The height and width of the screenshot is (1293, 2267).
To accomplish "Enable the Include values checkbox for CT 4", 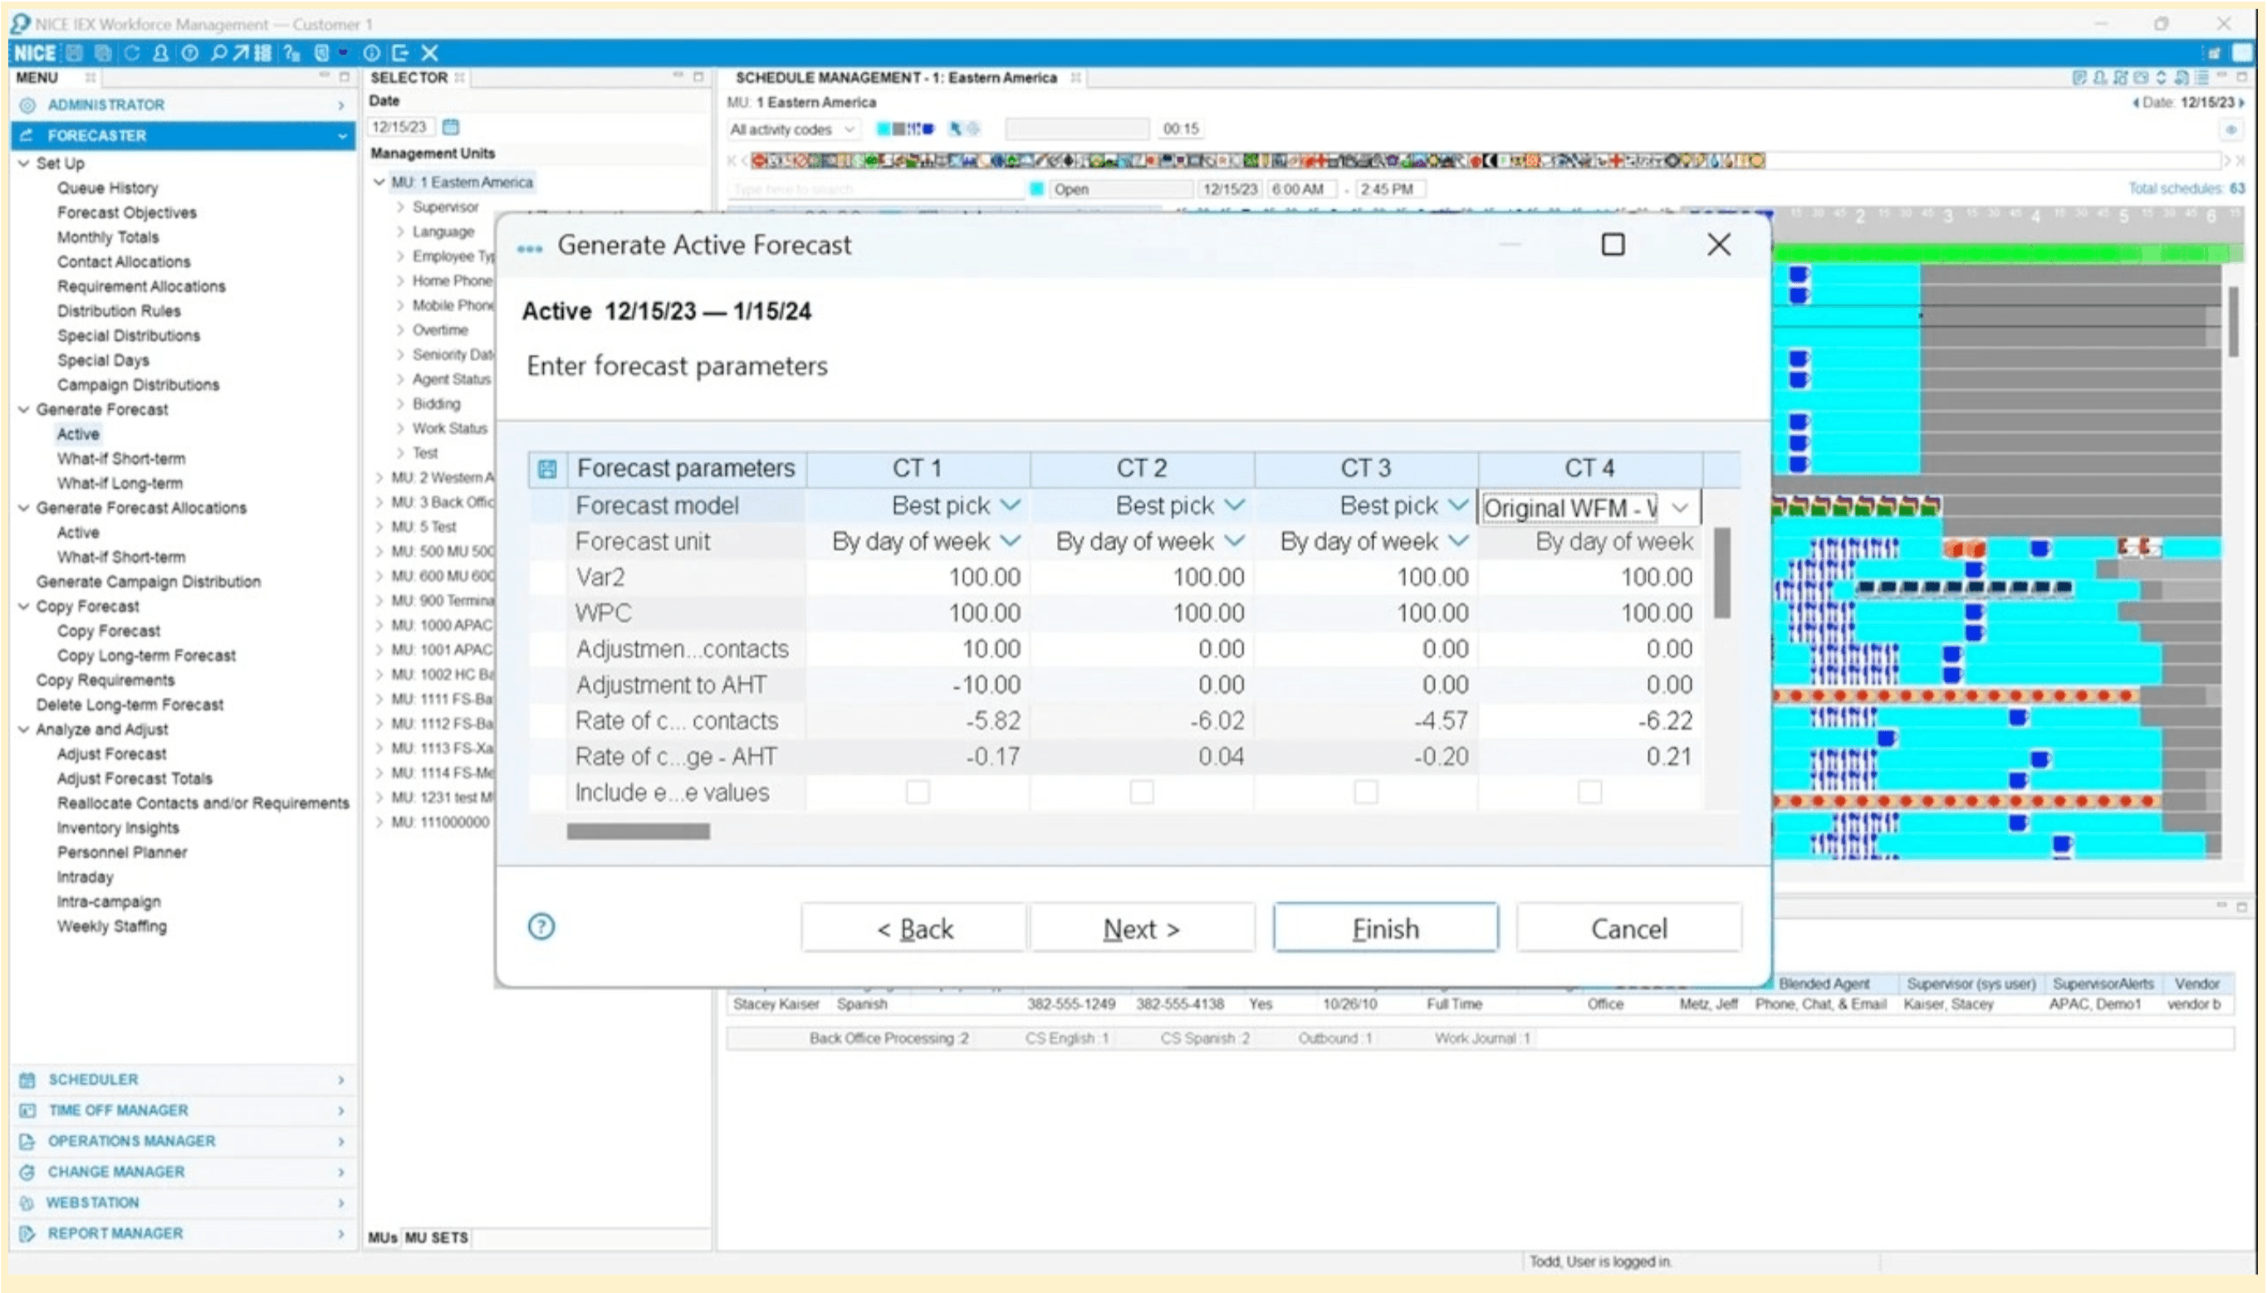I will 1589,791.
